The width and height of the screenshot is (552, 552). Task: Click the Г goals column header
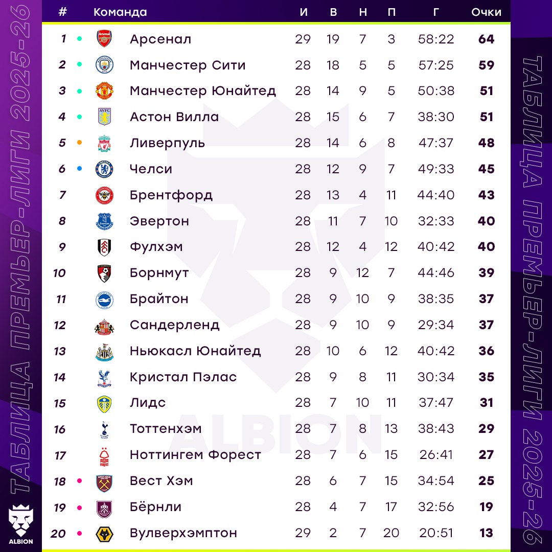coord(435,12)
